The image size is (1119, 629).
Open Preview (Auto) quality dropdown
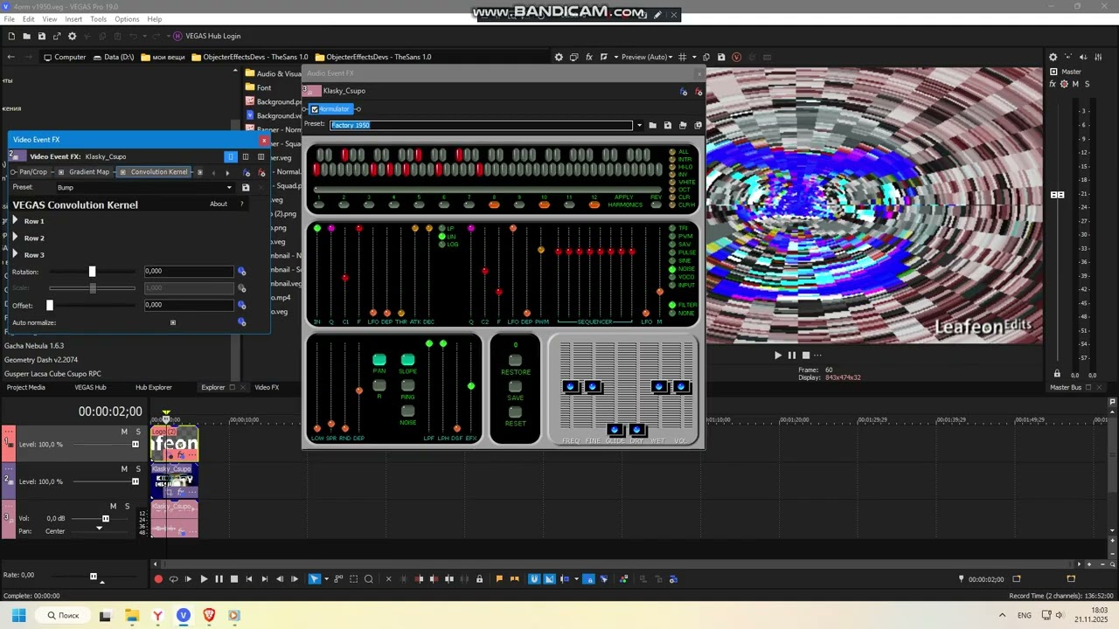pos(646,57)
